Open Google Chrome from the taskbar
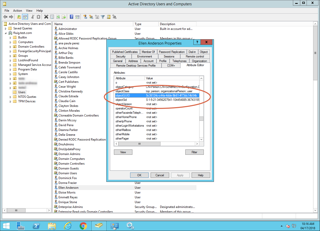The width and height of the screenshot is (320, 231). [x=83, y=226]
